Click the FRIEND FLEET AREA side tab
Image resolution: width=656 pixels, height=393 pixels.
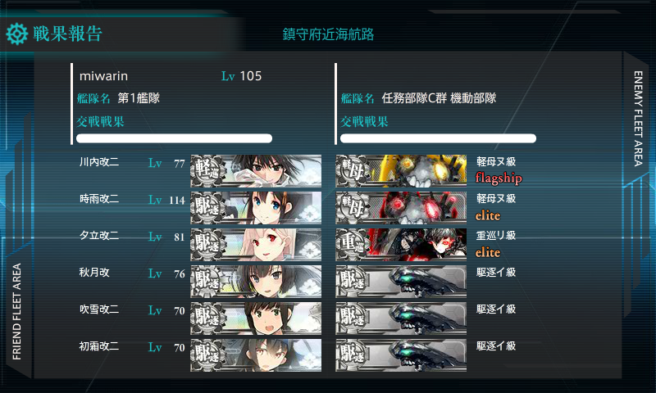point(16,311)
